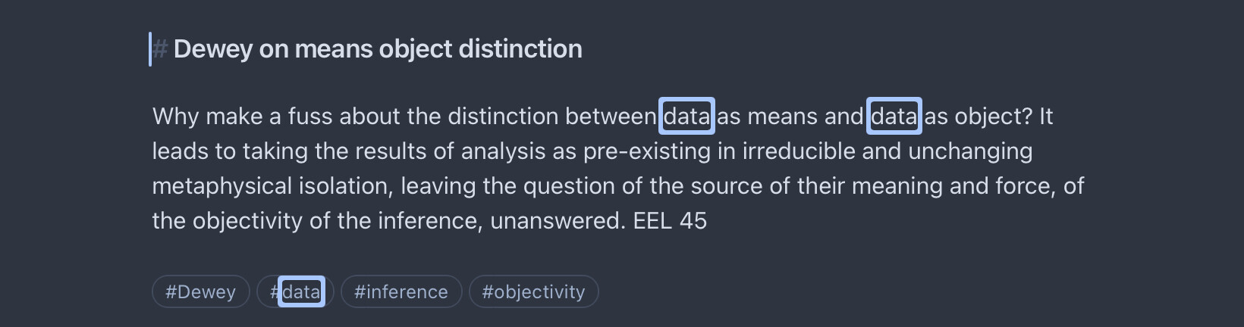Screen dimensions: 1244x327
Task: Click the word 'Why' starting the paragraph
Action: 175,116
